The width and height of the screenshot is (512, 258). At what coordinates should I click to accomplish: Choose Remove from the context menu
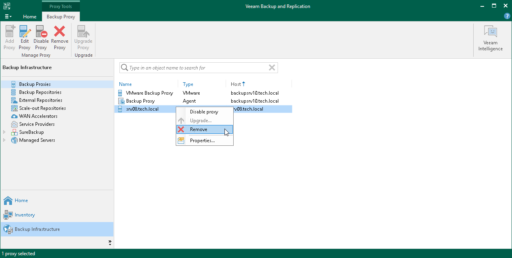coord(198,129)
